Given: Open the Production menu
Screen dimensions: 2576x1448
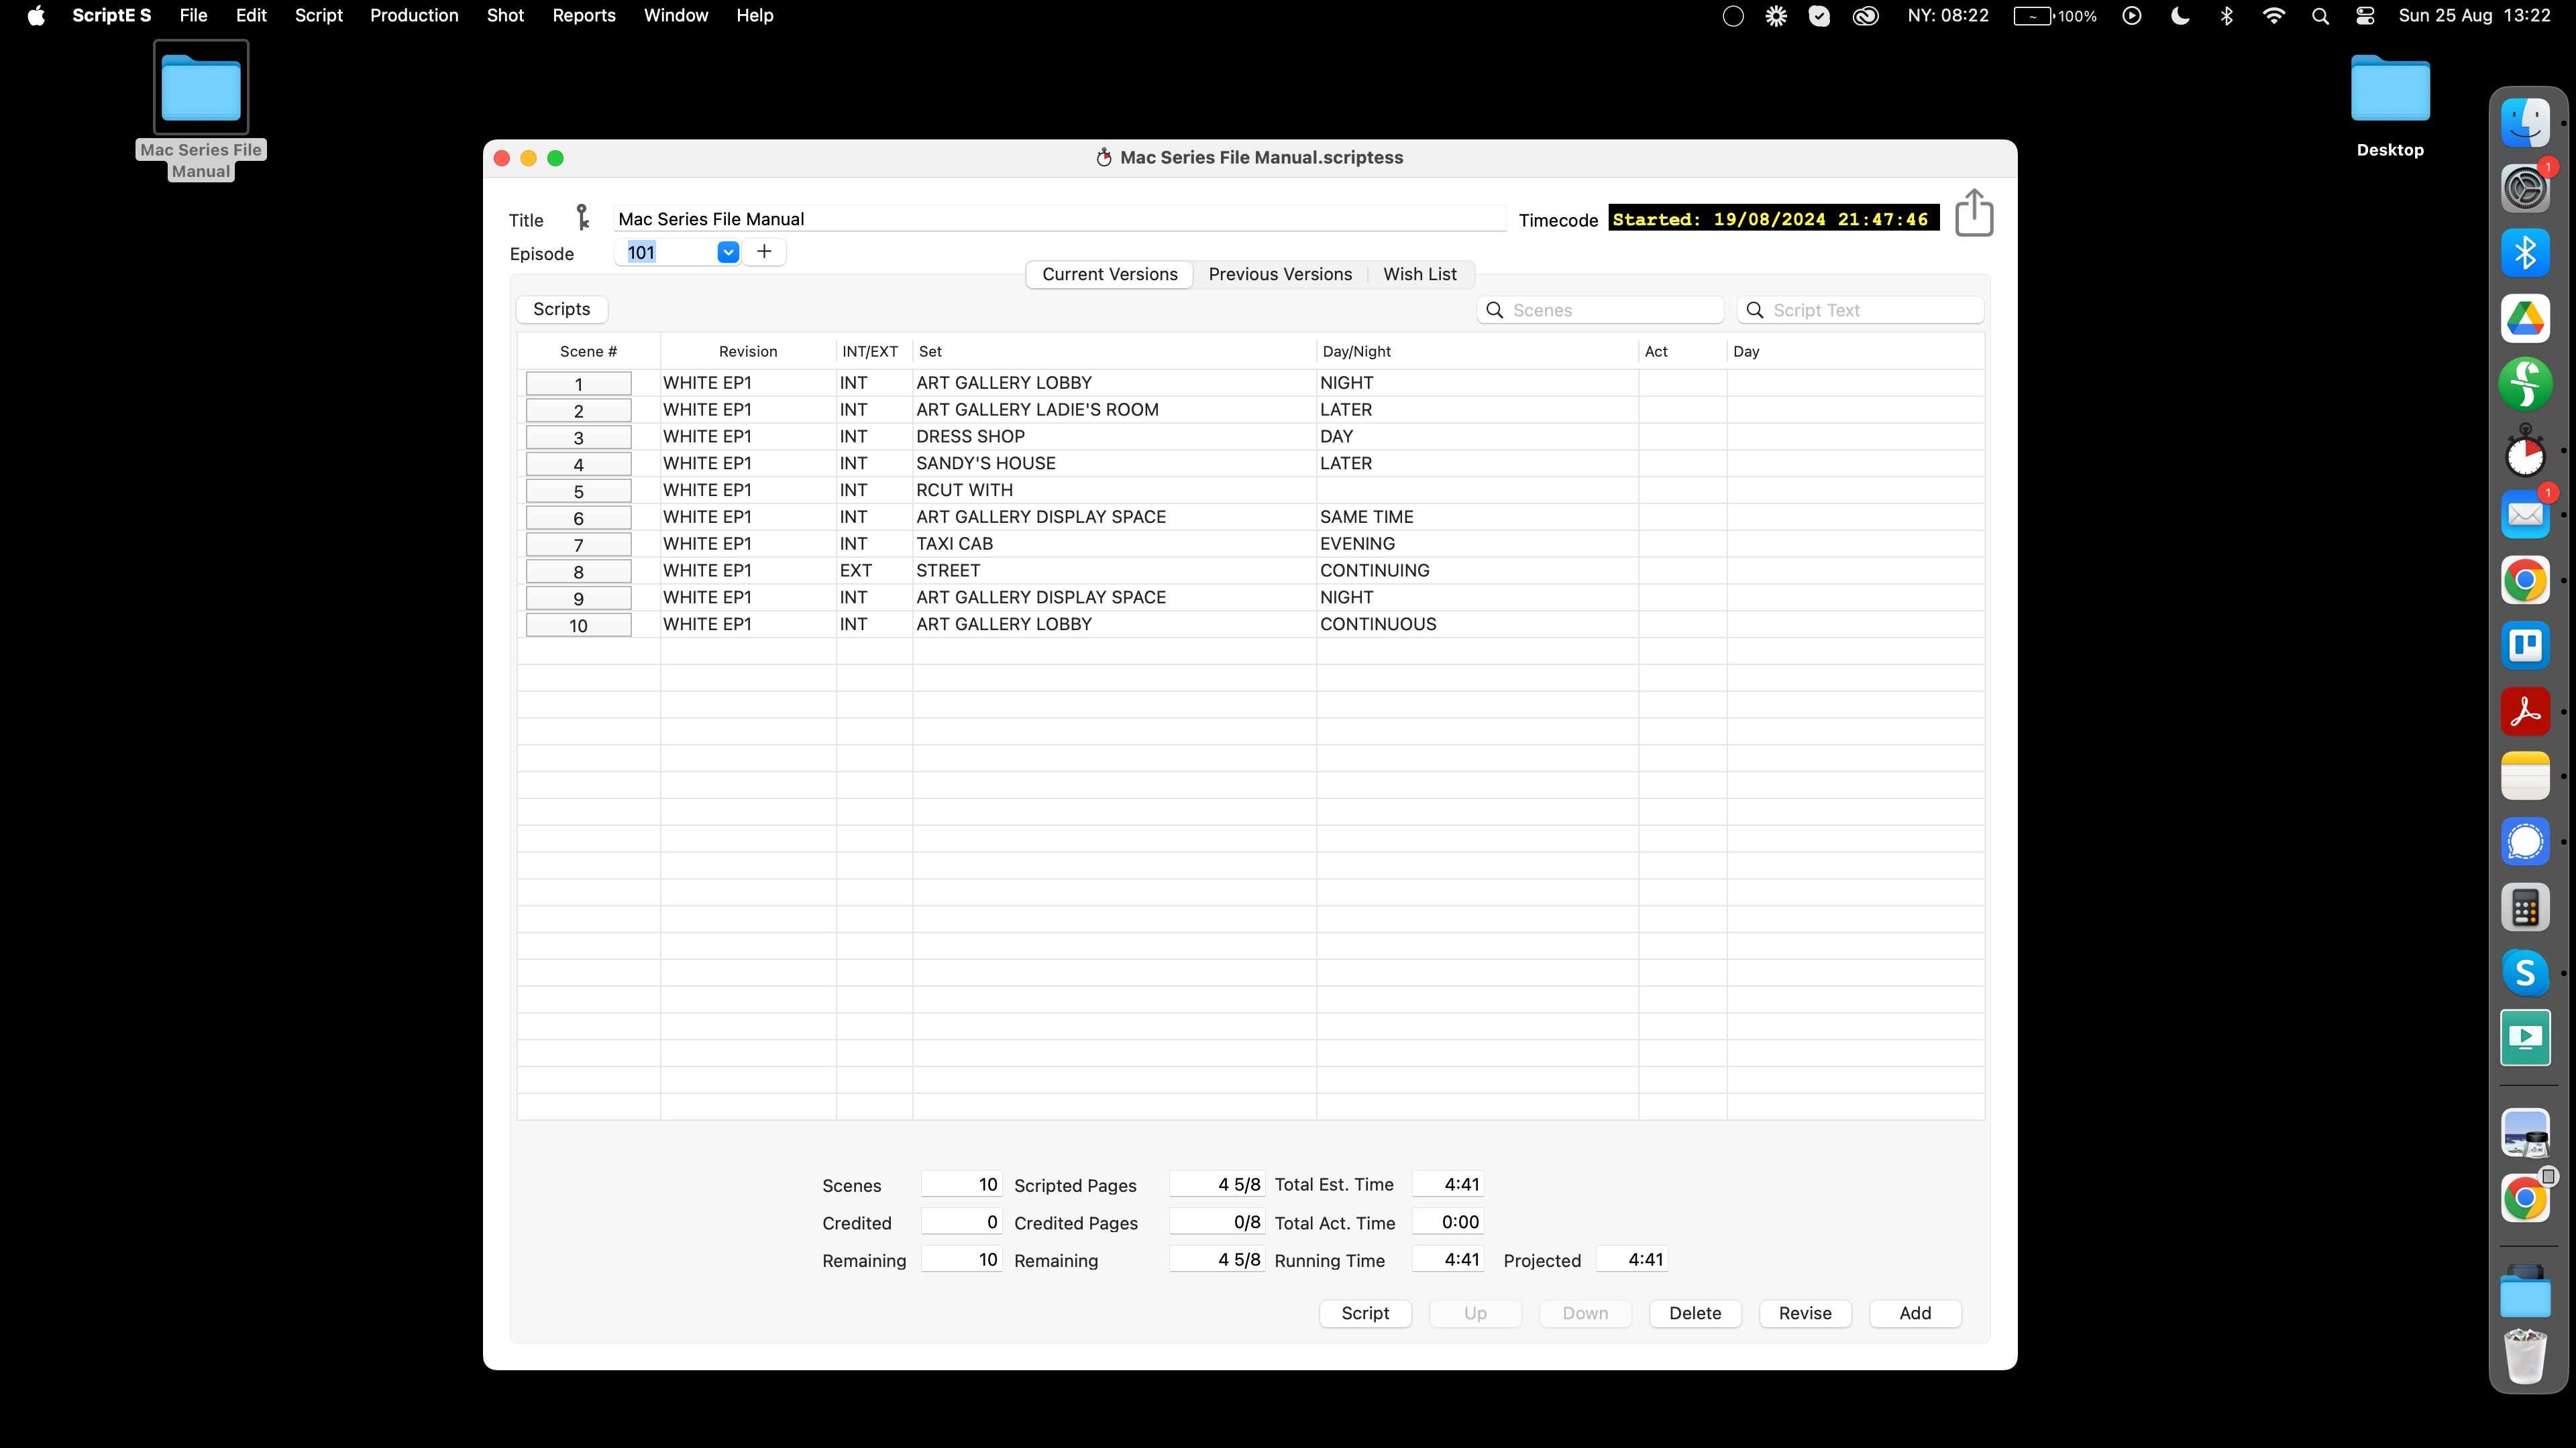Looking at the screenshot, I should (414, 16).
